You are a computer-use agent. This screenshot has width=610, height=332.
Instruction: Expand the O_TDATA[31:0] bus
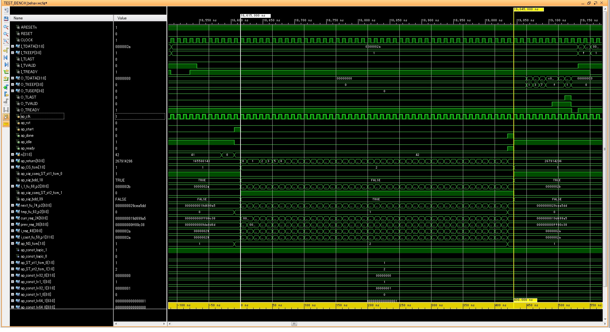click(12, 78)
